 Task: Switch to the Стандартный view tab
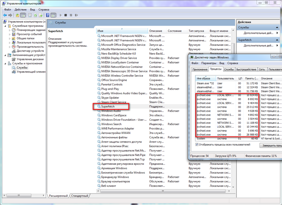coord(80,195)
